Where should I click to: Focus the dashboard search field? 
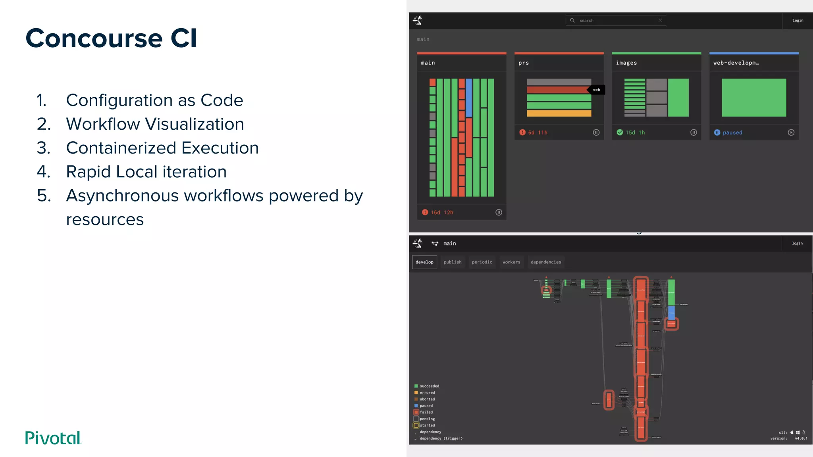(616, 20)
